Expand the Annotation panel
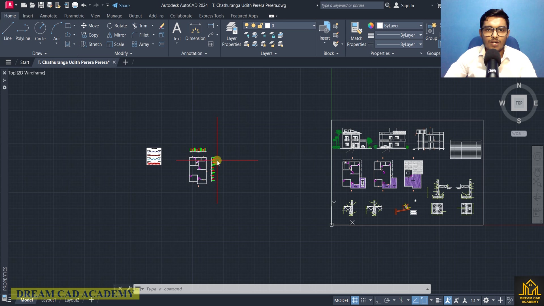Screen dimensions: 544x306 click(194, 54)
